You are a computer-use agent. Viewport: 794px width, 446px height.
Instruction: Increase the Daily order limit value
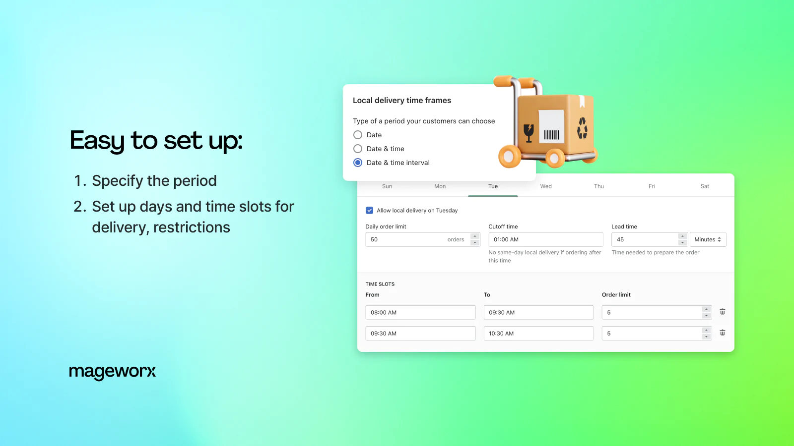[x=475, y=236]
